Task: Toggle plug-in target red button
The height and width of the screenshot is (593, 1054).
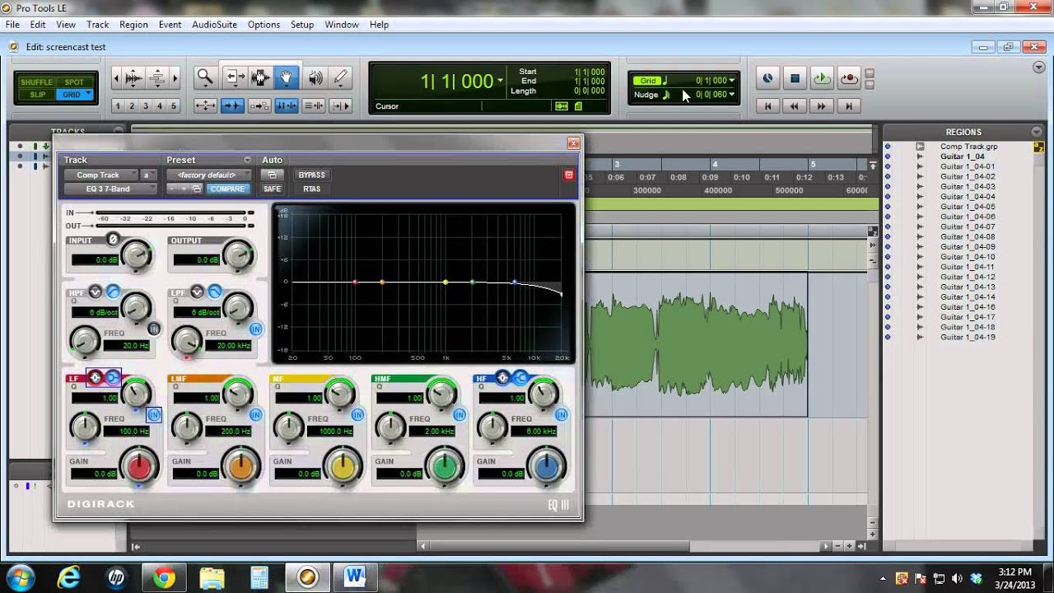Action: 568,175
